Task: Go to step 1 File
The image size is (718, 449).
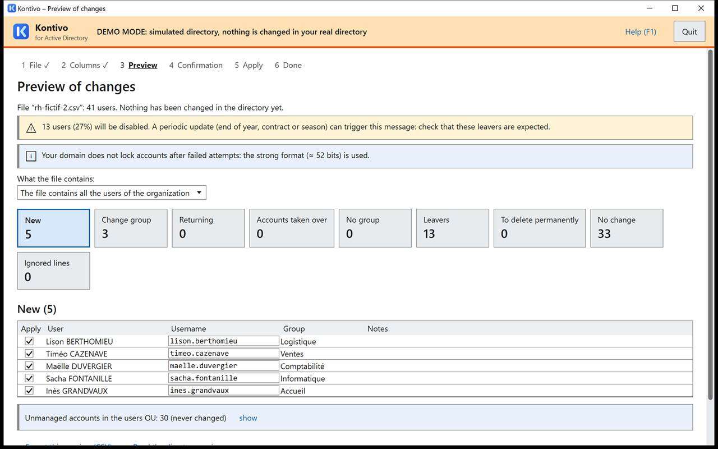Action: pyautogui.click(x=35, y=65)
